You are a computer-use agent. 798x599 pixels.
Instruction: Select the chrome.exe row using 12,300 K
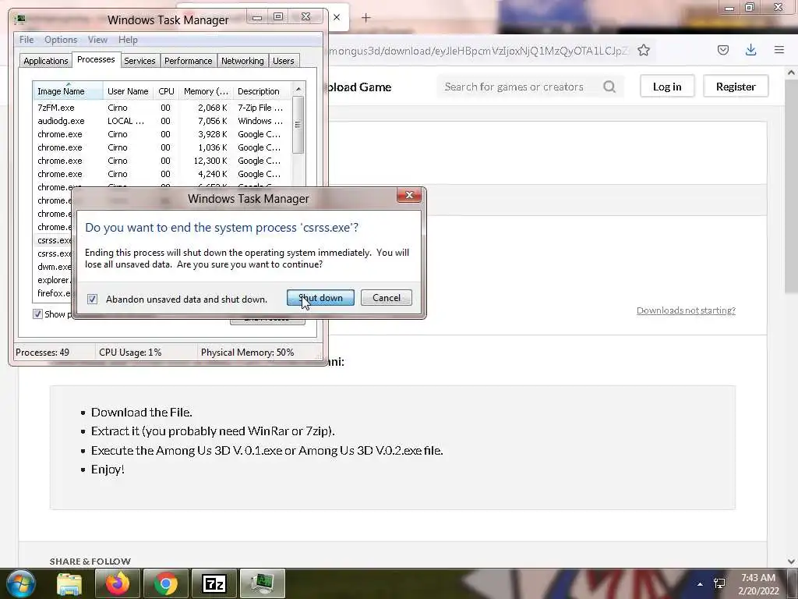162,161
